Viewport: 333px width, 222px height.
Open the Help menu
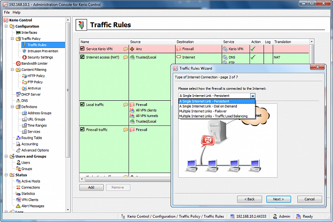[16, 12]
